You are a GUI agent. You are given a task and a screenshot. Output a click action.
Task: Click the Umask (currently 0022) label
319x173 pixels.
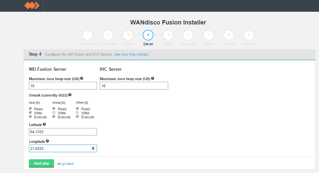point(48,95)
